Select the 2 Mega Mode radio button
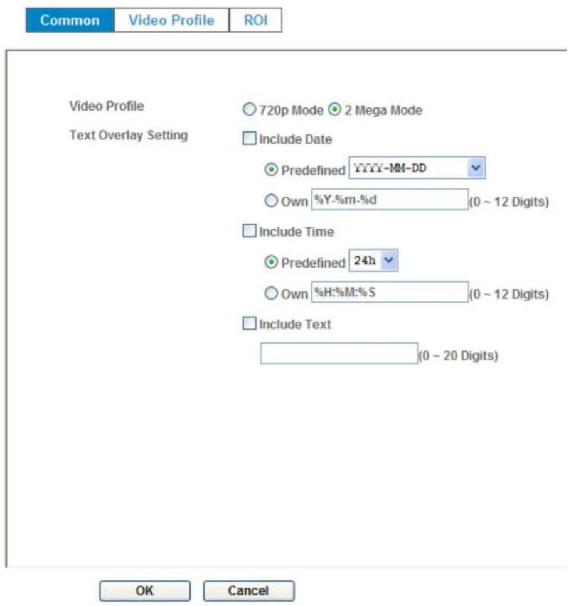 [334, 110]
